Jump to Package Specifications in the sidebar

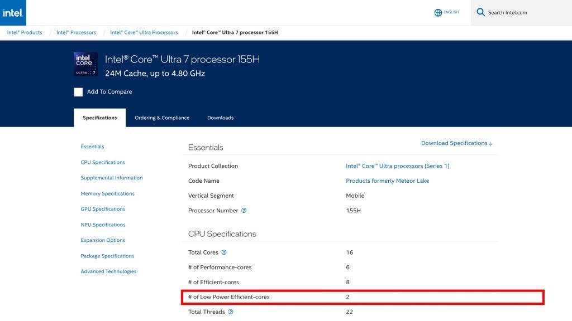(x=108, y=256)
